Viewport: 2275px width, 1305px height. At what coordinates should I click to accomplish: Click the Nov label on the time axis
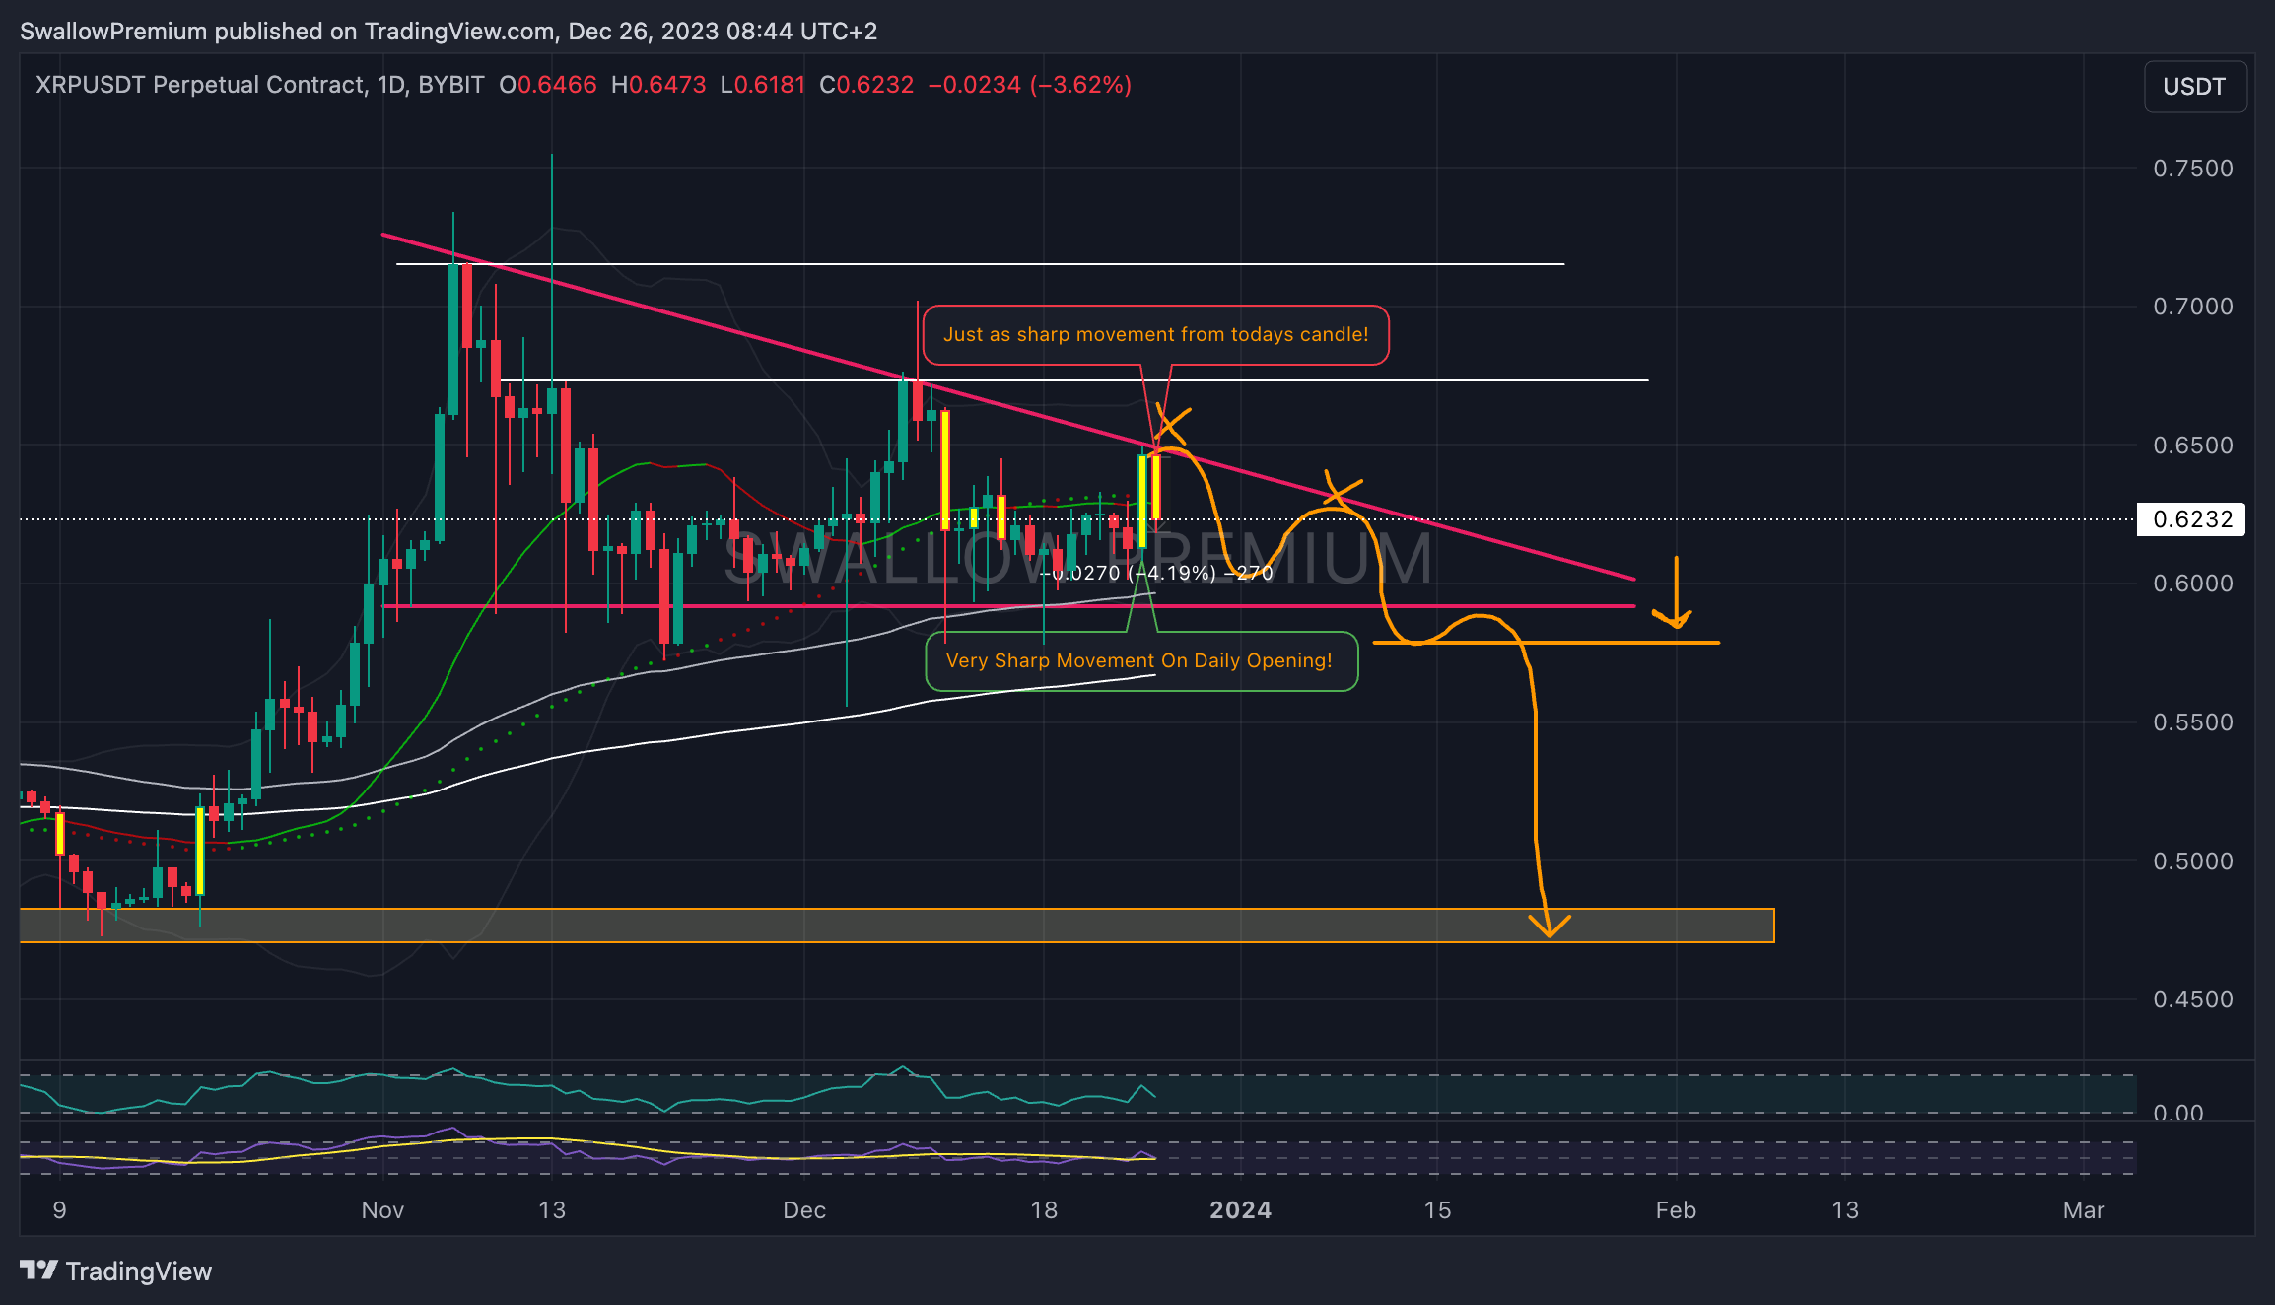tap(382, 1210)
